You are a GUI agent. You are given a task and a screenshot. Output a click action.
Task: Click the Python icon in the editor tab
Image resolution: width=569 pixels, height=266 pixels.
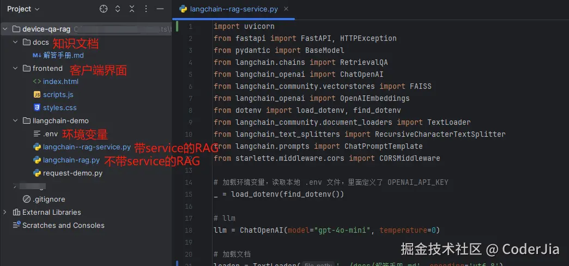(x=183, y=9)
